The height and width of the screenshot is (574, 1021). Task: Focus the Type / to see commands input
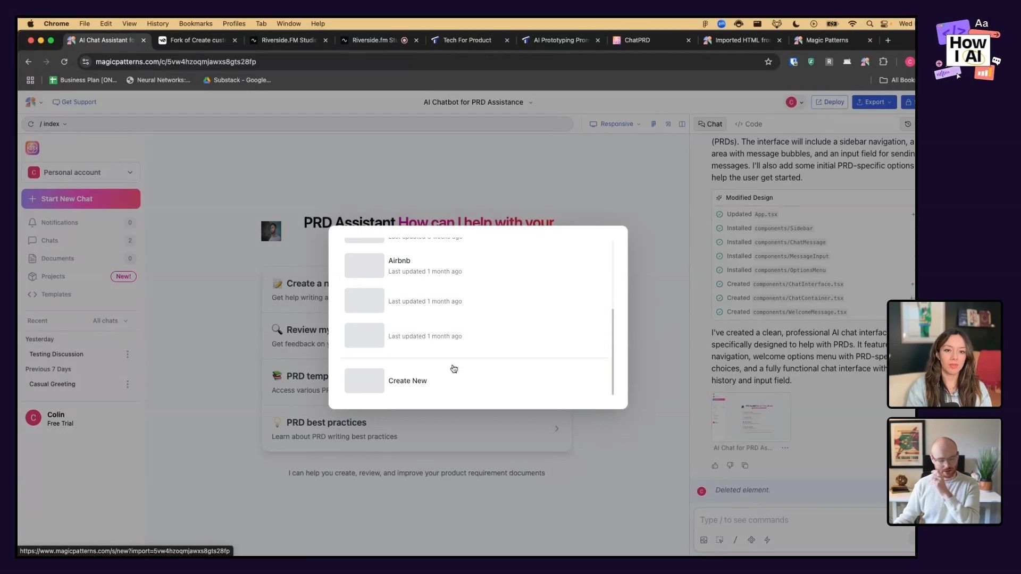(x=792, y=520)
